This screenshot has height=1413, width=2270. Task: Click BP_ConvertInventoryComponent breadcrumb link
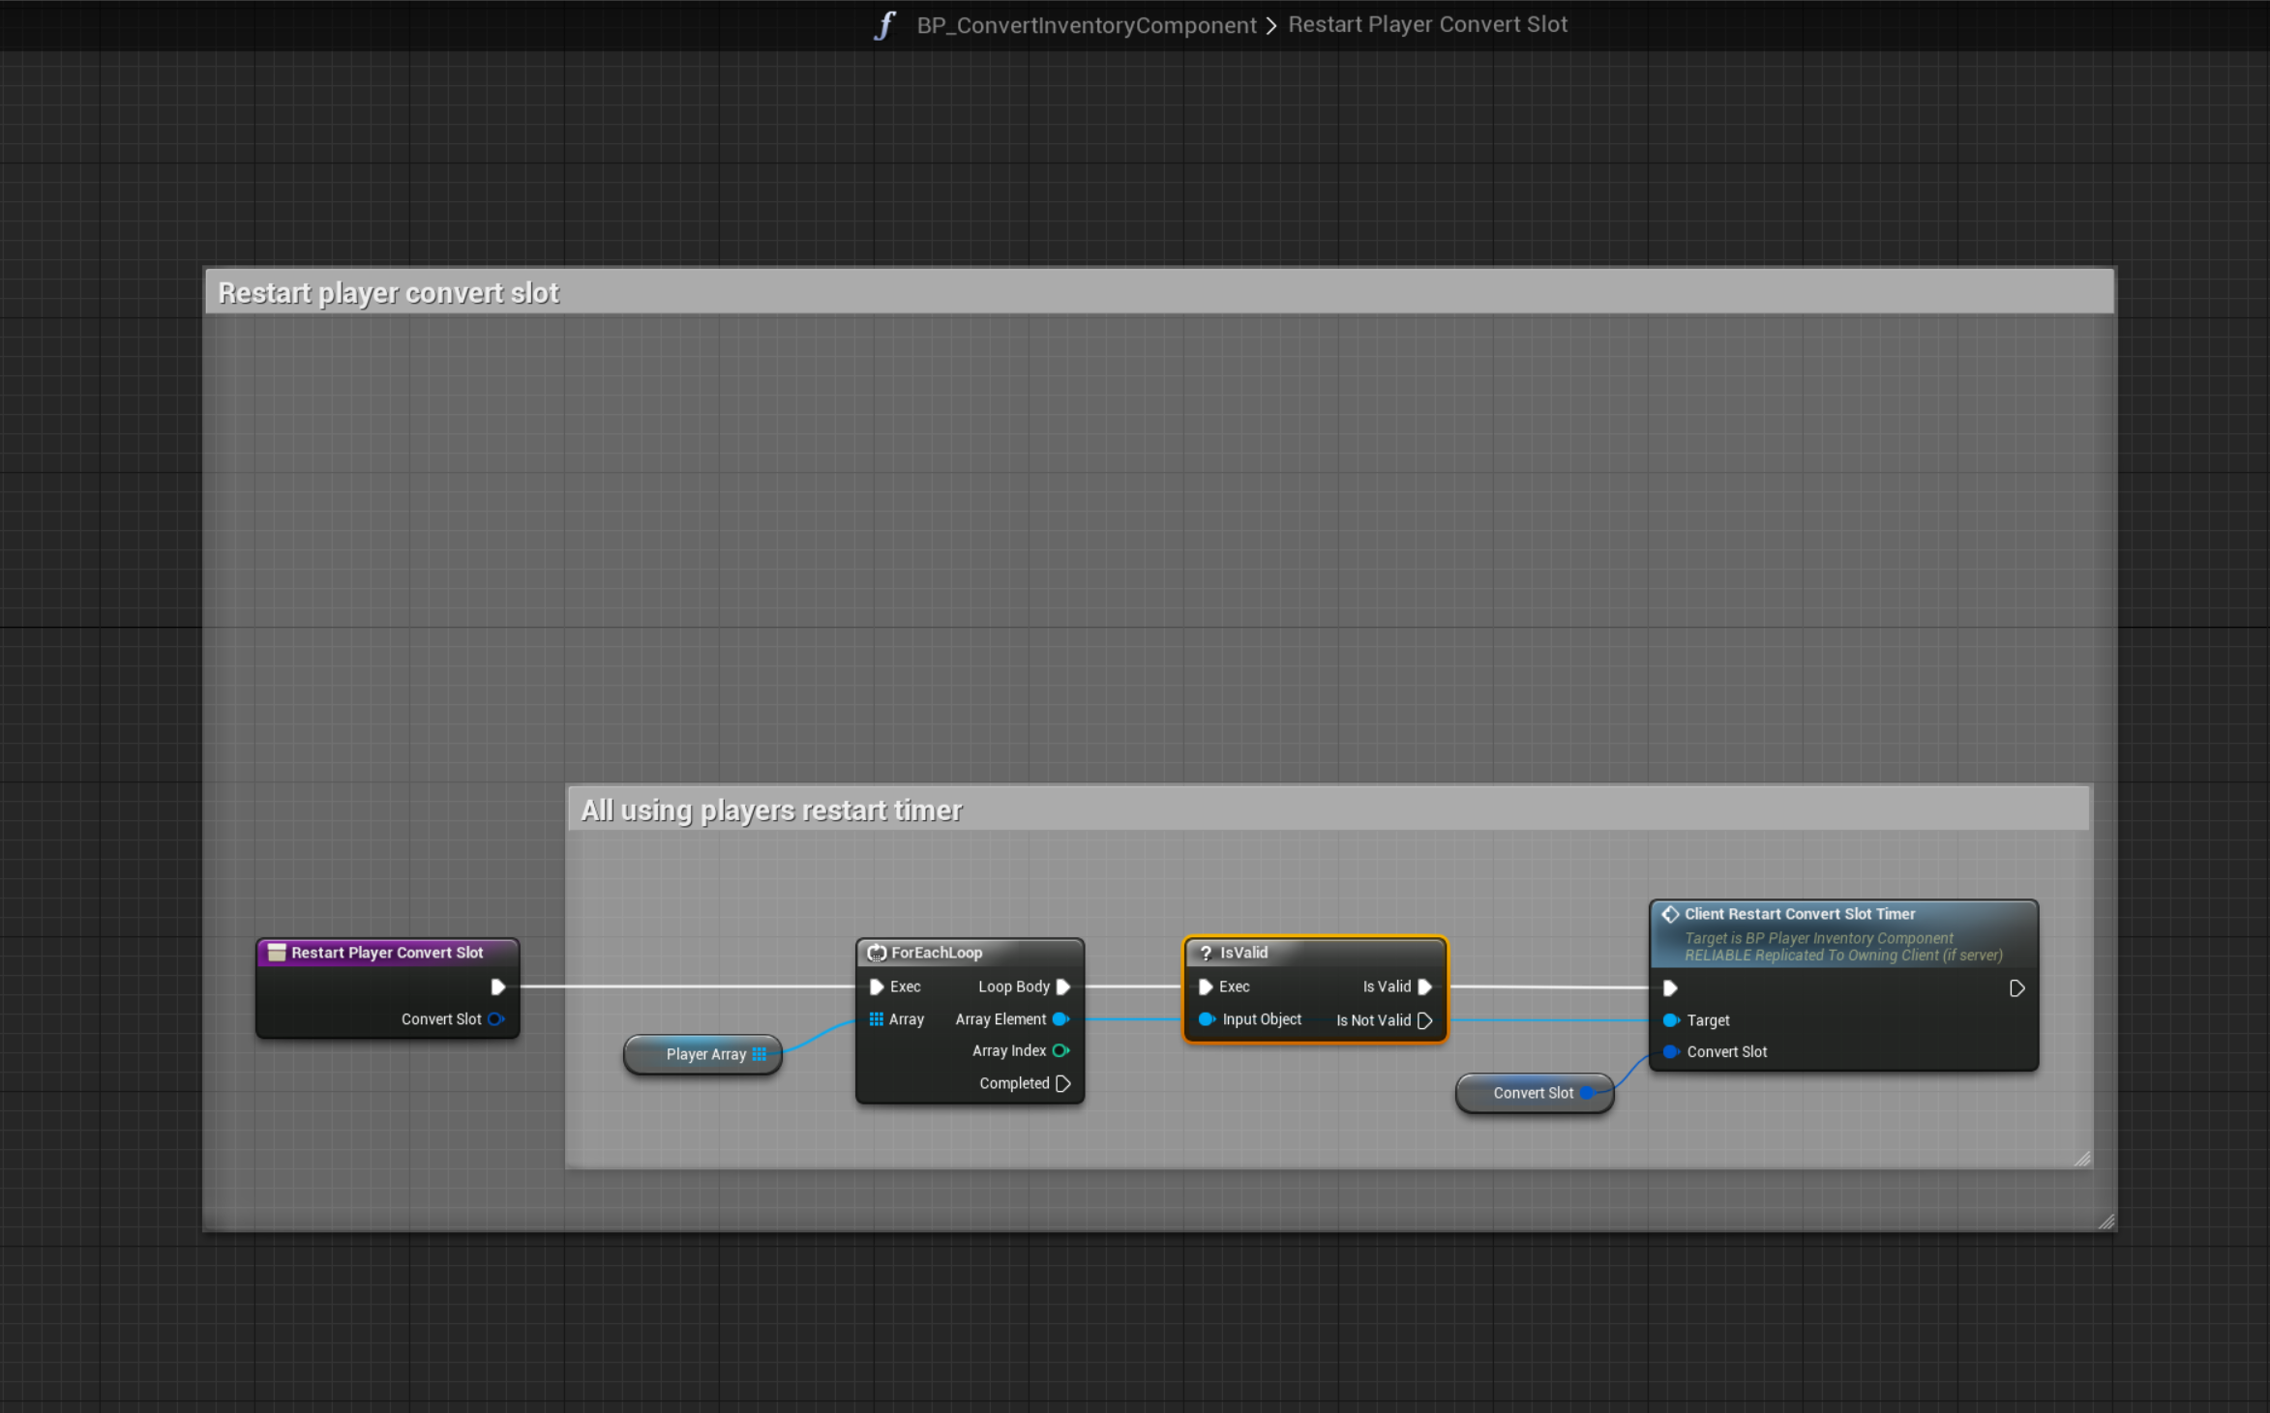(1086, 25)
